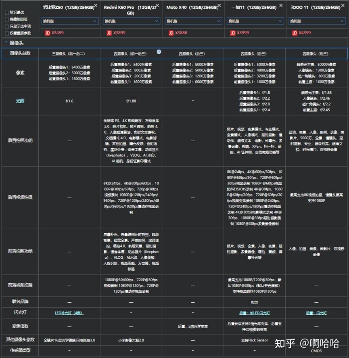349x358 pixels.
Task: Tick the 仅看重要参数 checkbox
Action: click(7, 33)
